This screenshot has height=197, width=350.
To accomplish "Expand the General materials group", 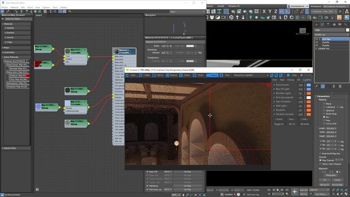I will [x=17, y=28].
